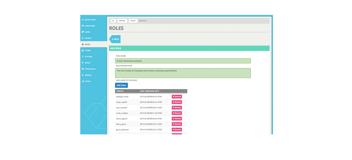The width and height of the screenshot is (352, 160).
Task: Go back with the Back button
Action: (x=115, y=39)
